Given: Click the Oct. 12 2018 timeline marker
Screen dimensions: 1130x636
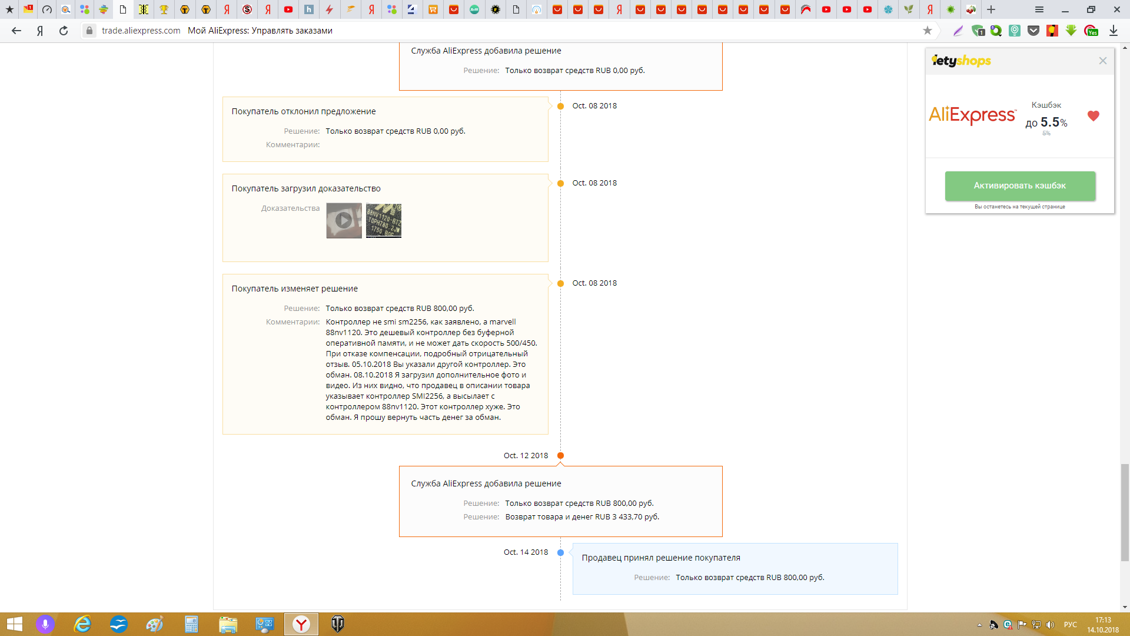Looking at the screenshot, I should tap(560, 455).
